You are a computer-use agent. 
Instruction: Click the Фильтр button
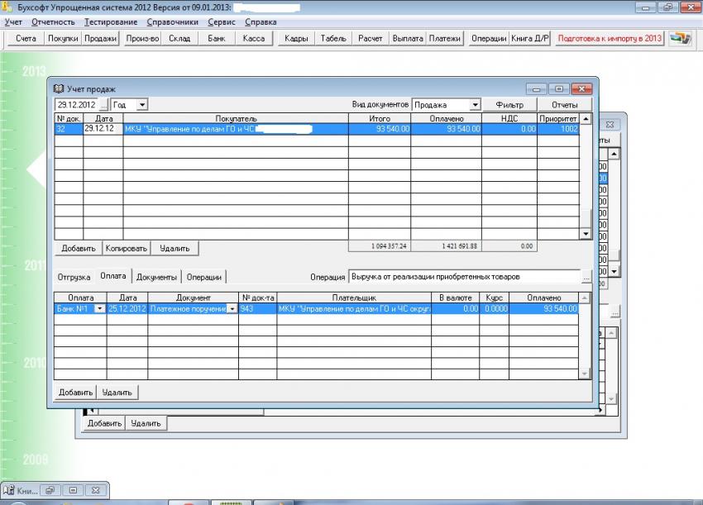click(509, 105)
